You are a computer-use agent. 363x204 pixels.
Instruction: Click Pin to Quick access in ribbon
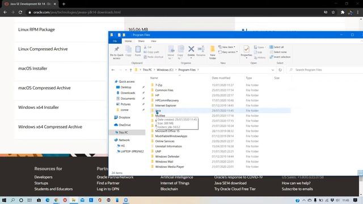click(x=117, y=53)
